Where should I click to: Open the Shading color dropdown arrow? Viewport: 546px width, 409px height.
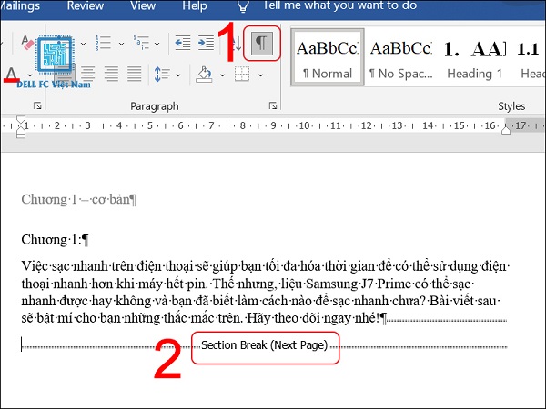[222, 75]
